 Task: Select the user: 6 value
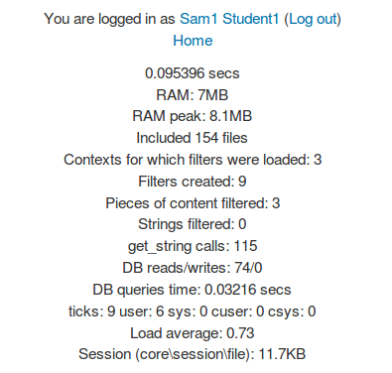tap(142, 311)
